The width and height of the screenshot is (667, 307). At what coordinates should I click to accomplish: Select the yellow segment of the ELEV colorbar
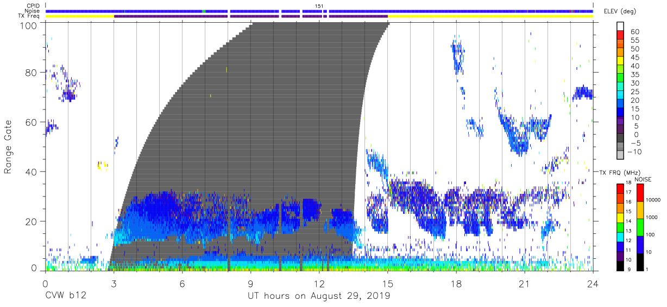tap(621, 61)
